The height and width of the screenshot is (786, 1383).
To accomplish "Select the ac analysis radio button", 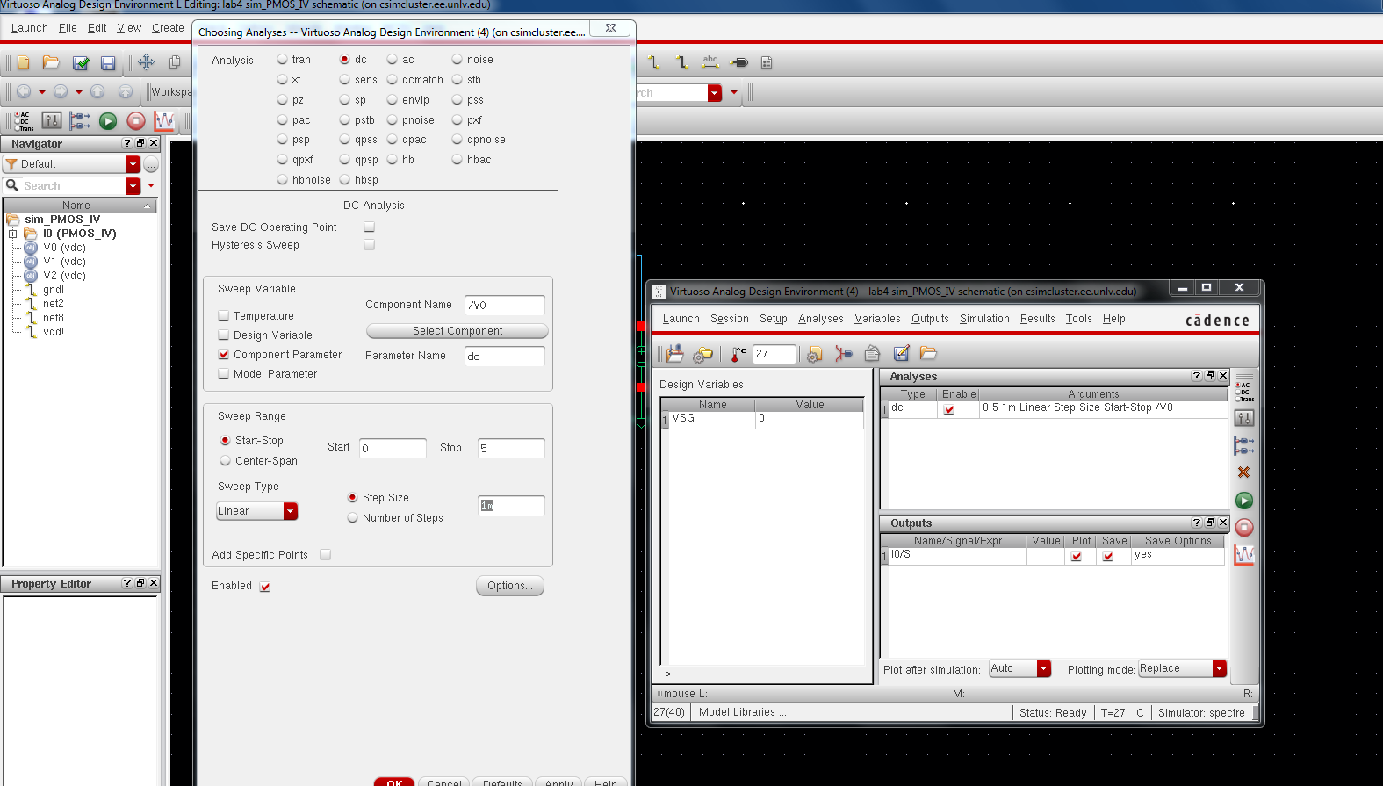I will pos(393,60).
